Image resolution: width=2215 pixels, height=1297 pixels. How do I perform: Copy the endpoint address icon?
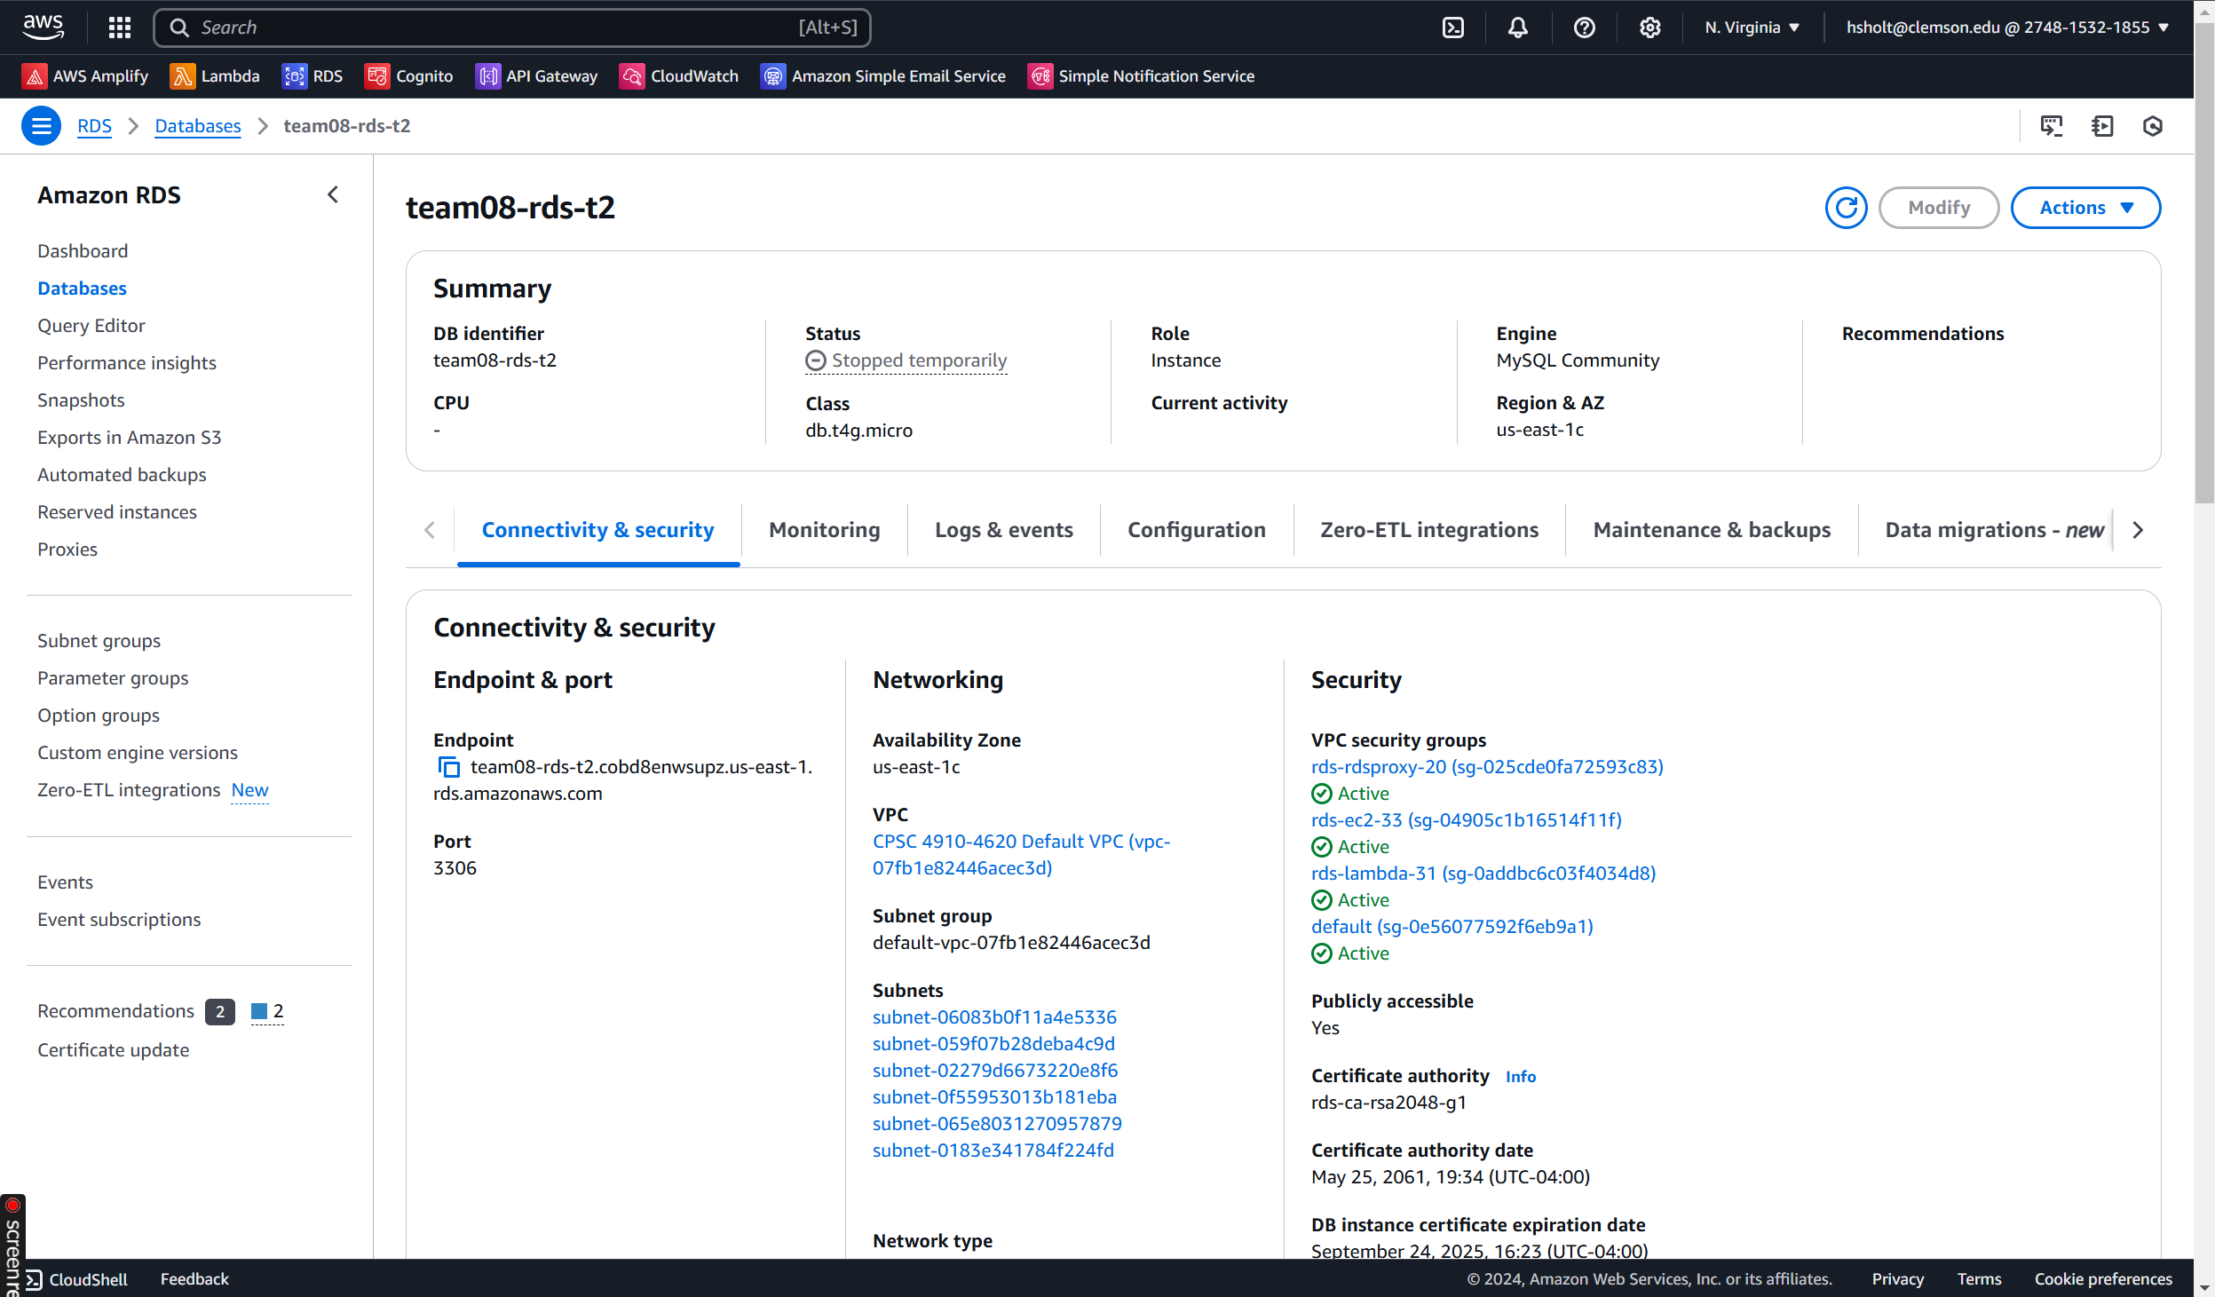(x=449, y=767)
